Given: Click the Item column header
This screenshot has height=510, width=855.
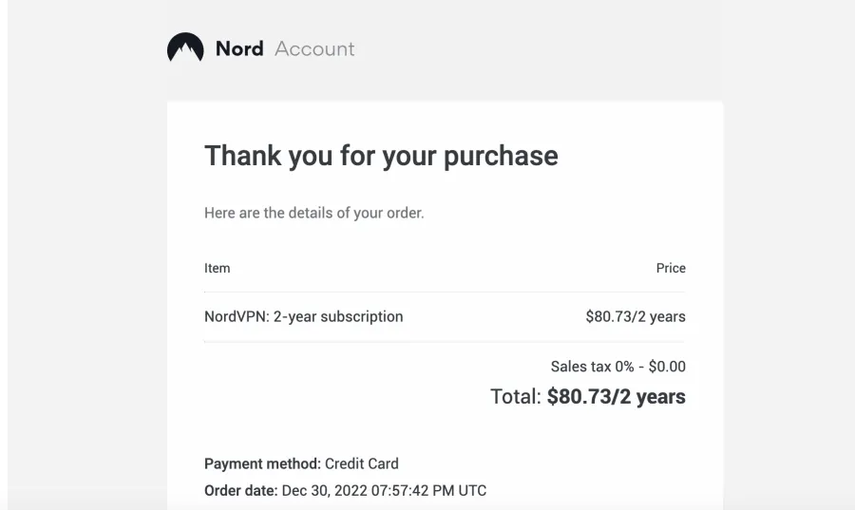Looking at the screenshot, I should [x=217, y=268].
